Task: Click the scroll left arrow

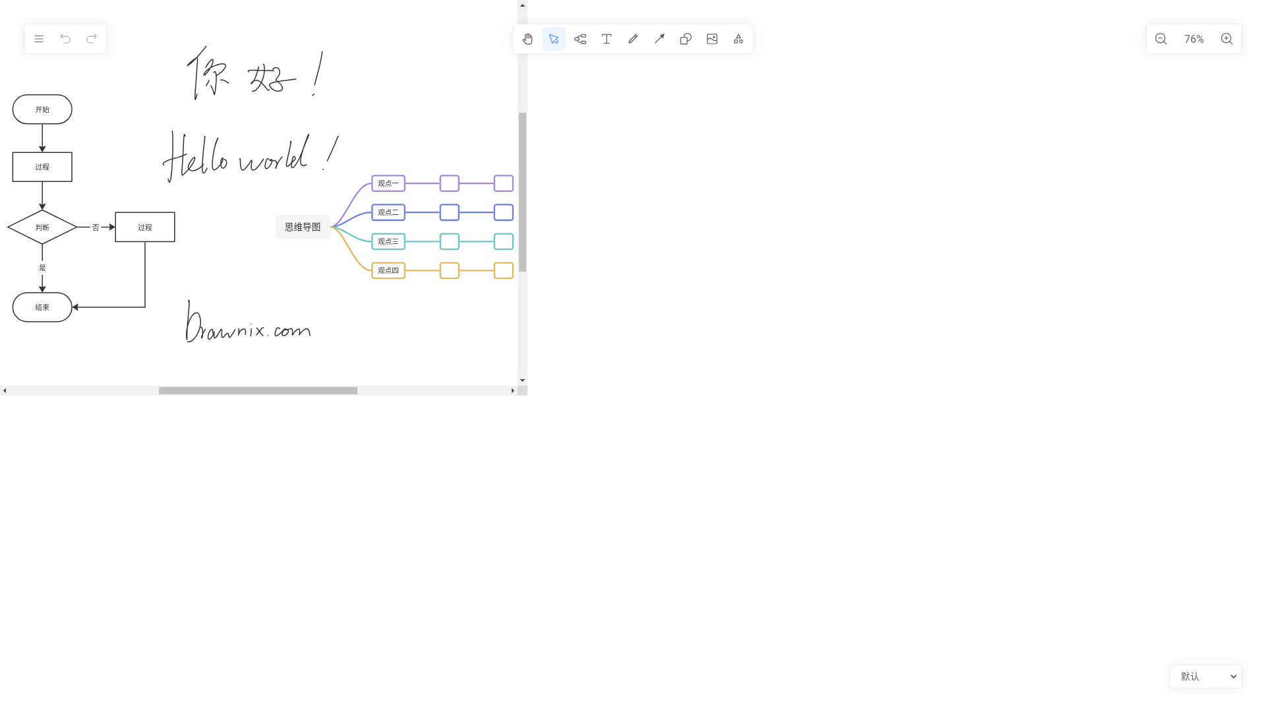Action: point(5,390)
